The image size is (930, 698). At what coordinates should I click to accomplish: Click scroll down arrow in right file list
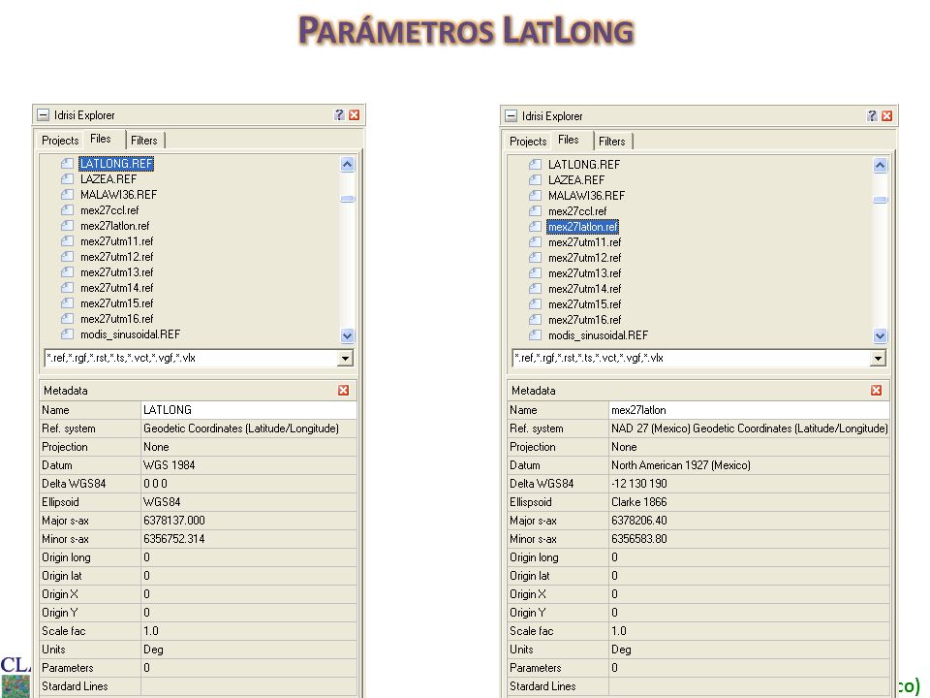click(881, 336)
